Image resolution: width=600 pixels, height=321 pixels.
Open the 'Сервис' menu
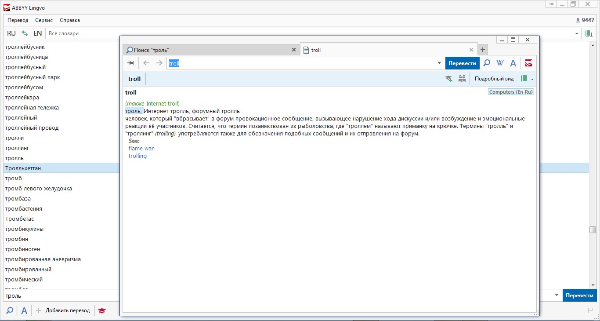coord(44,20)
